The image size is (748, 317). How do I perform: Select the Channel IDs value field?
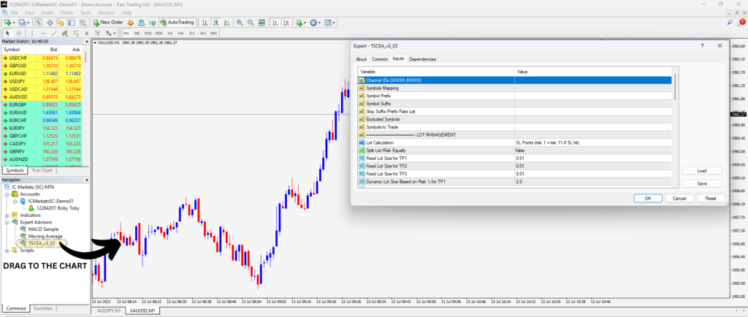point(593,80)
